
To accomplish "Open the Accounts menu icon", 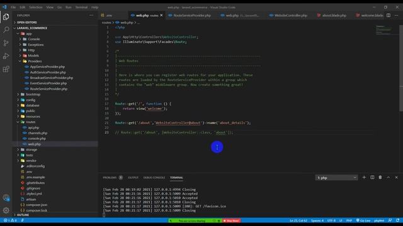I will pos(6,198).
